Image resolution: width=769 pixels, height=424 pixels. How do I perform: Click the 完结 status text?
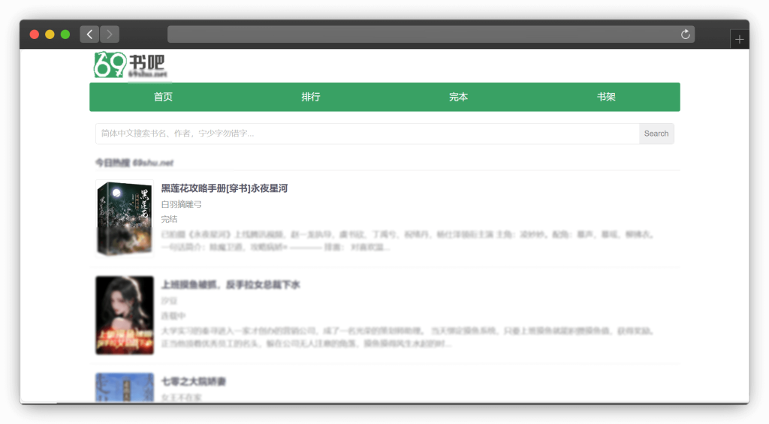169,219
